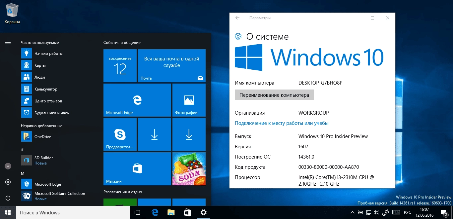Open the touch keyboard tray icon

coord(396,212)
